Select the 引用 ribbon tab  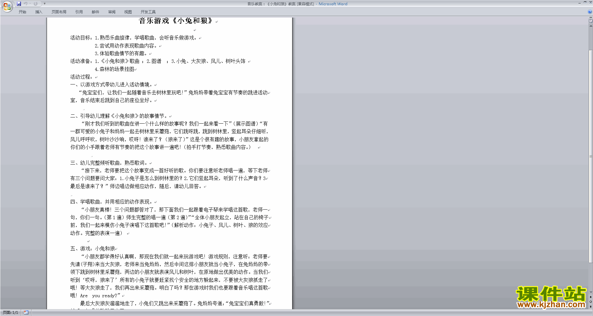(79, 12)
